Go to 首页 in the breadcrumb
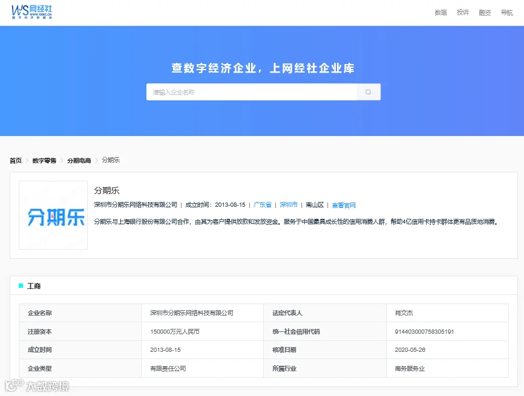The image size is (524, 396). pyautogui.click(x=16, y=160)
